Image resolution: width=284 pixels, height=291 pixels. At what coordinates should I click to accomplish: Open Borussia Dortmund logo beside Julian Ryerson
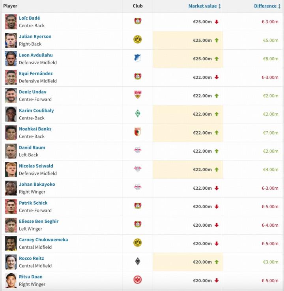click(x=137, y=40)
